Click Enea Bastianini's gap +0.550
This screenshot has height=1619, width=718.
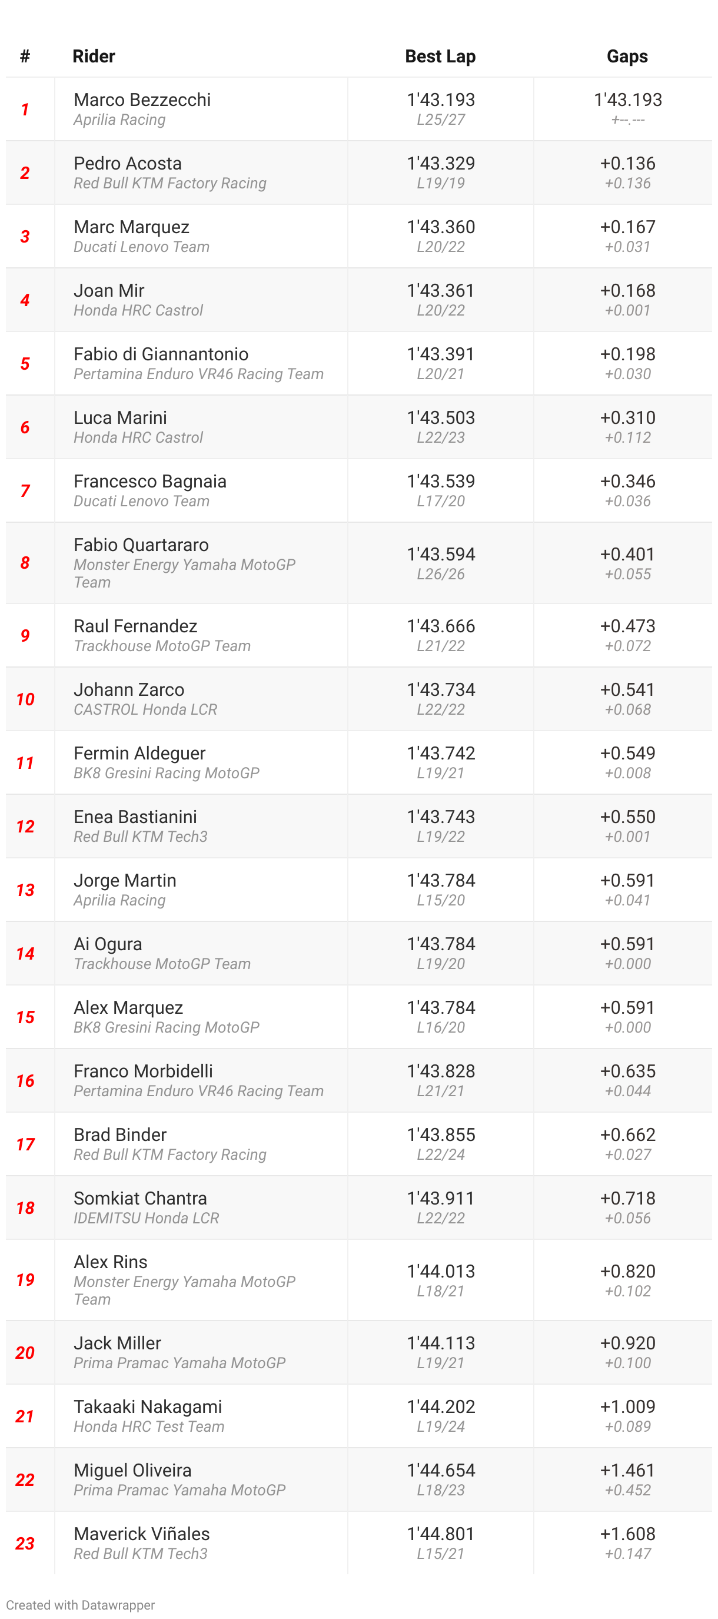627,817
